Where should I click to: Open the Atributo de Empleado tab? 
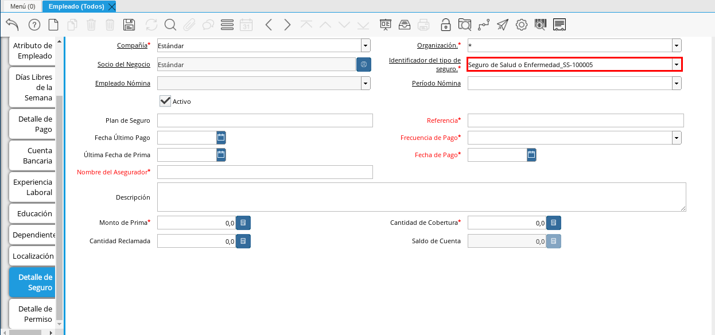tap(32, 50)
